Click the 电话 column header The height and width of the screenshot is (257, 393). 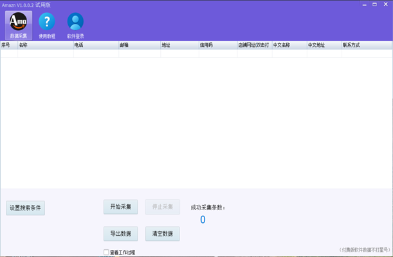[95, 46]
